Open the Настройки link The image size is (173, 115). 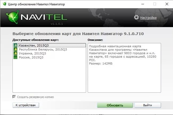click(x=148, y=18)
